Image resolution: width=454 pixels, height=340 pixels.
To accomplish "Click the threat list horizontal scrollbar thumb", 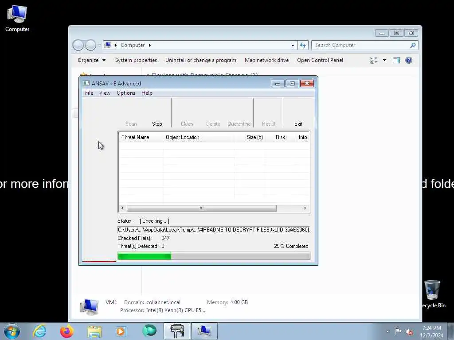I will 202,208.
